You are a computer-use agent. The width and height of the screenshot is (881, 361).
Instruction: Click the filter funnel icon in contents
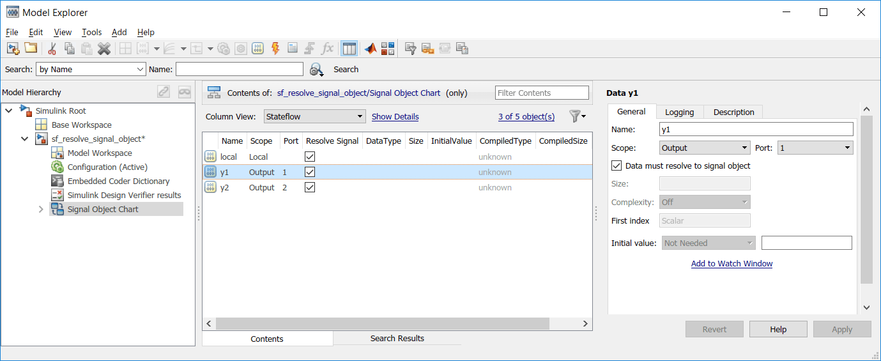coord(576,116)
